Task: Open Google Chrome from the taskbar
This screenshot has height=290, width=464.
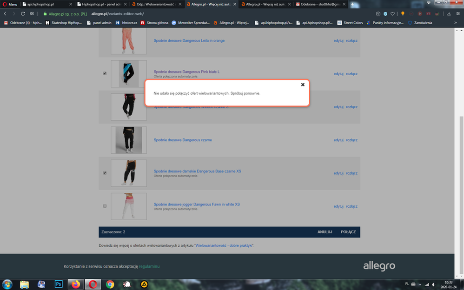Action: [110, 284]
